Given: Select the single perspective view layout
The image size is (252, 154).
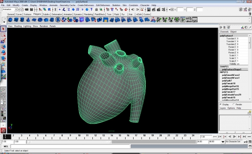Looking at the screenshot, I should pos(3,90).
